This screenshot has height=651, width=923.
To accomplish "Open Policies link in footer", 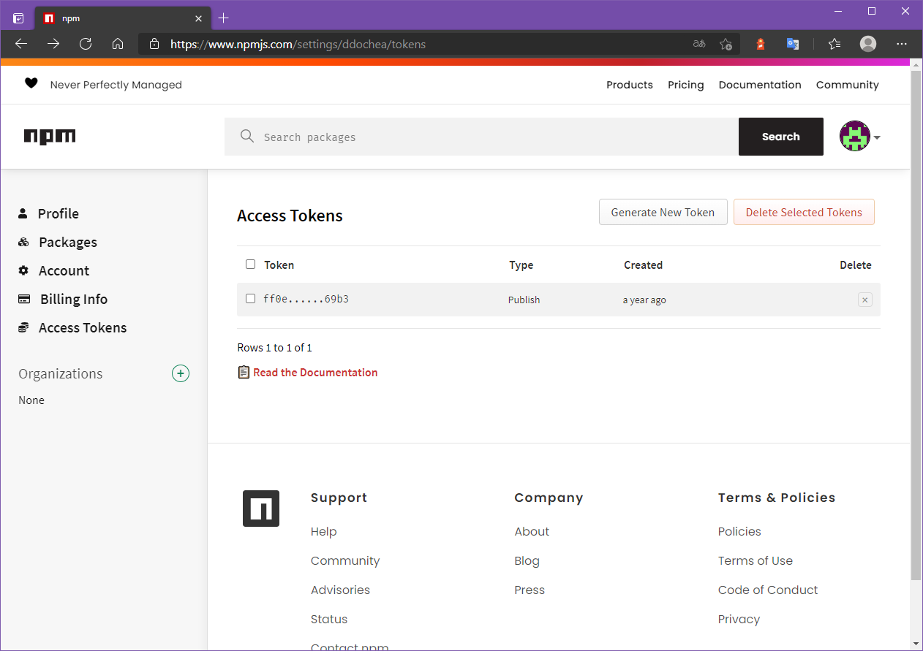I will pos(739,531).
